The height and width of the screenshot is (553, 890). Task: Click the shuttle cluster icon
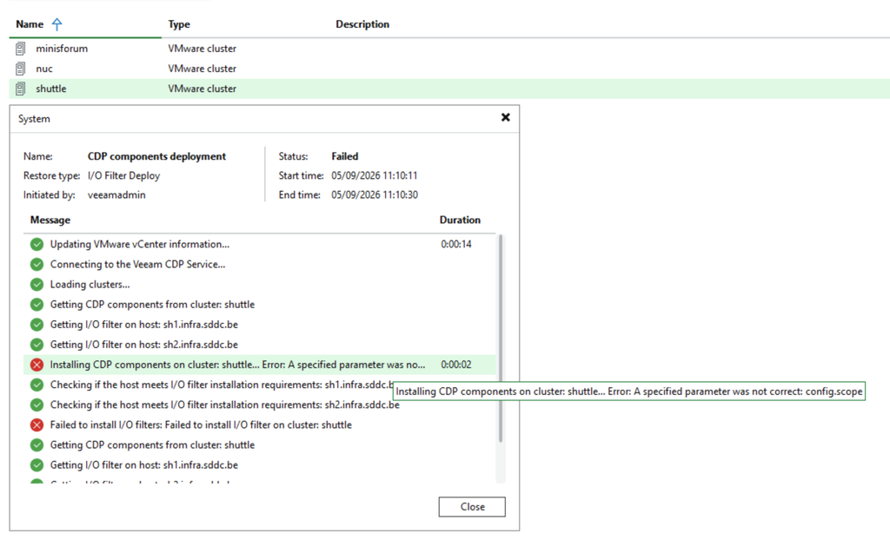pyautogui.click(x=21, y=89)
